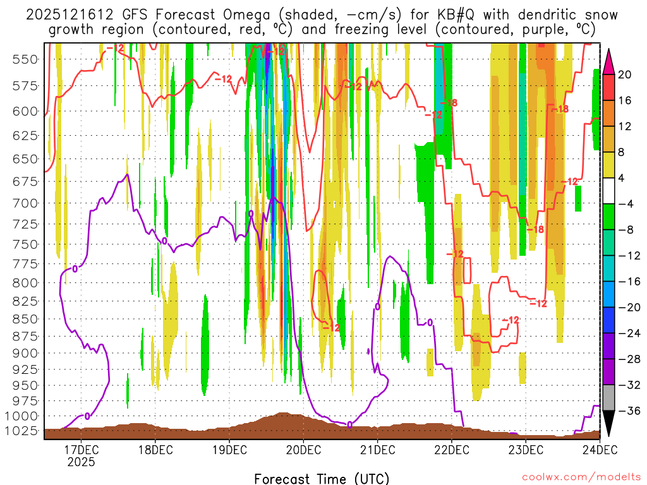Click the '2025' year label under 17DEC
This screenshot has width=647, height=485.
tap(81, 462)
